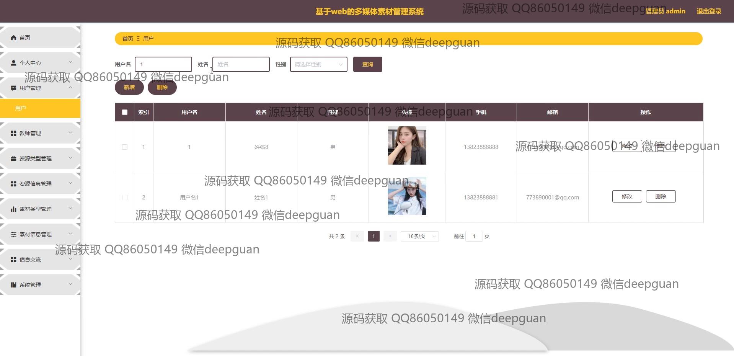Click the 共 2 条 total count text
This screenshot has width=734, height=356.
click(337, 236)
